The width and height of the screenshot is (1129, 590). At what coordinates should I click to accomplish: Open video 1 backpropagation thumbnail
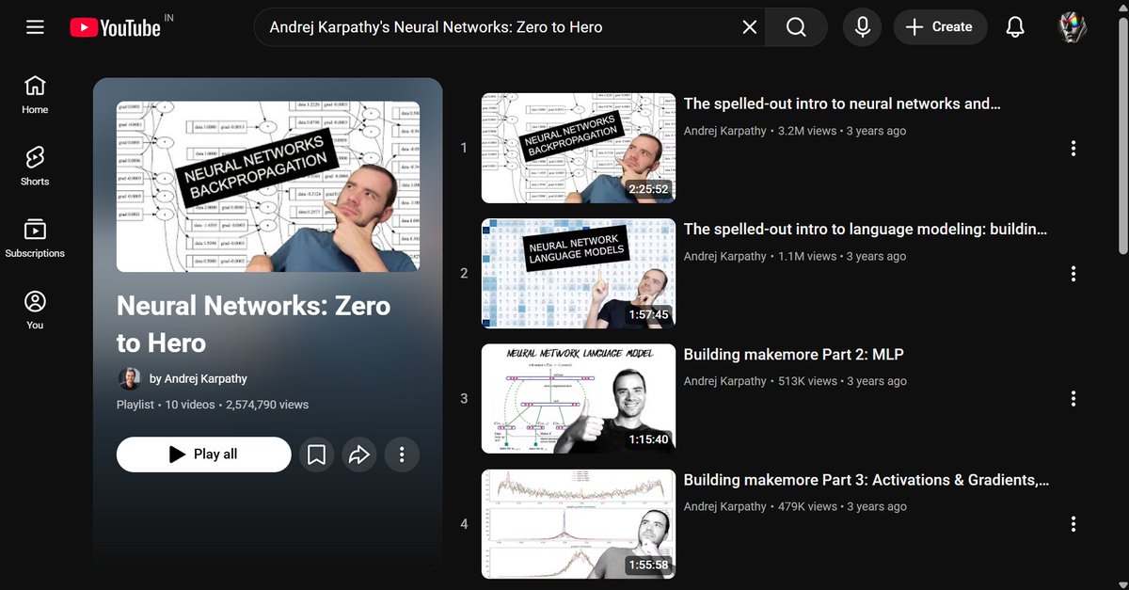pos(579,148)
